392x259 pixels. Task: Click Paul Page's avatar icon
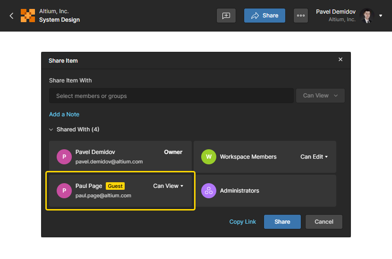point(64,191)
